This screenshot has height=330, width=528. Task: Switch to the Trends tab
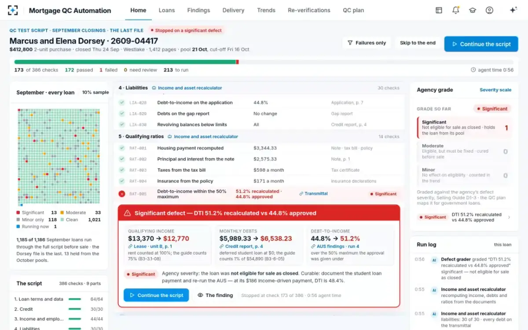point(266,10)
